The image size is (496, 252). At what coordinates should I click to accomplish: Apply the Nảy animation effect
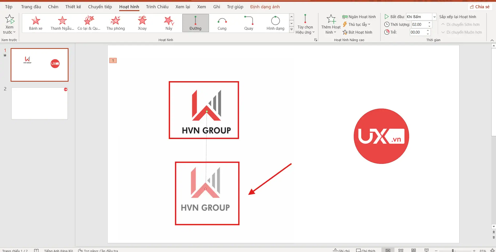coord(169,23)
